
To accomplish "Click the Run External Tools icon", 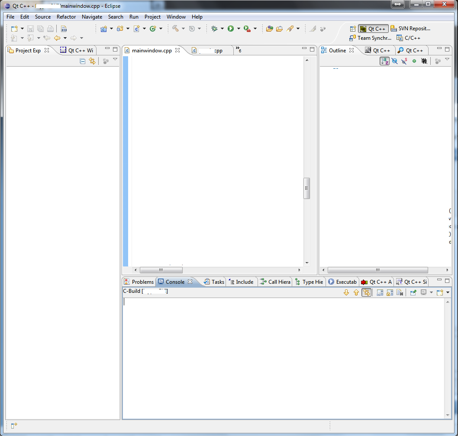I will (247, 29).
